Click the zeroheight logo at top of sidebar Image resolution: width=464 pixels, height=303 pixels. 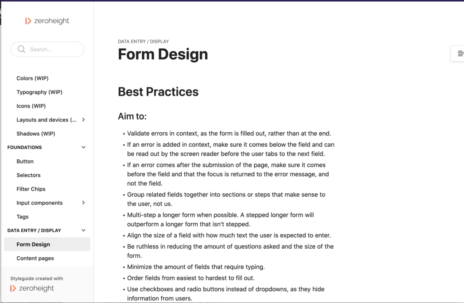pos(47,21)
